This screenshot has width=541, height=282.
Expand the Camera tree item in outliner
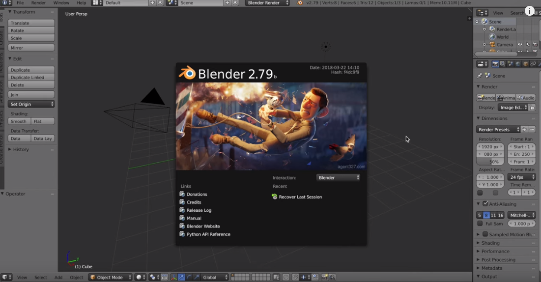tap(484, 45)
